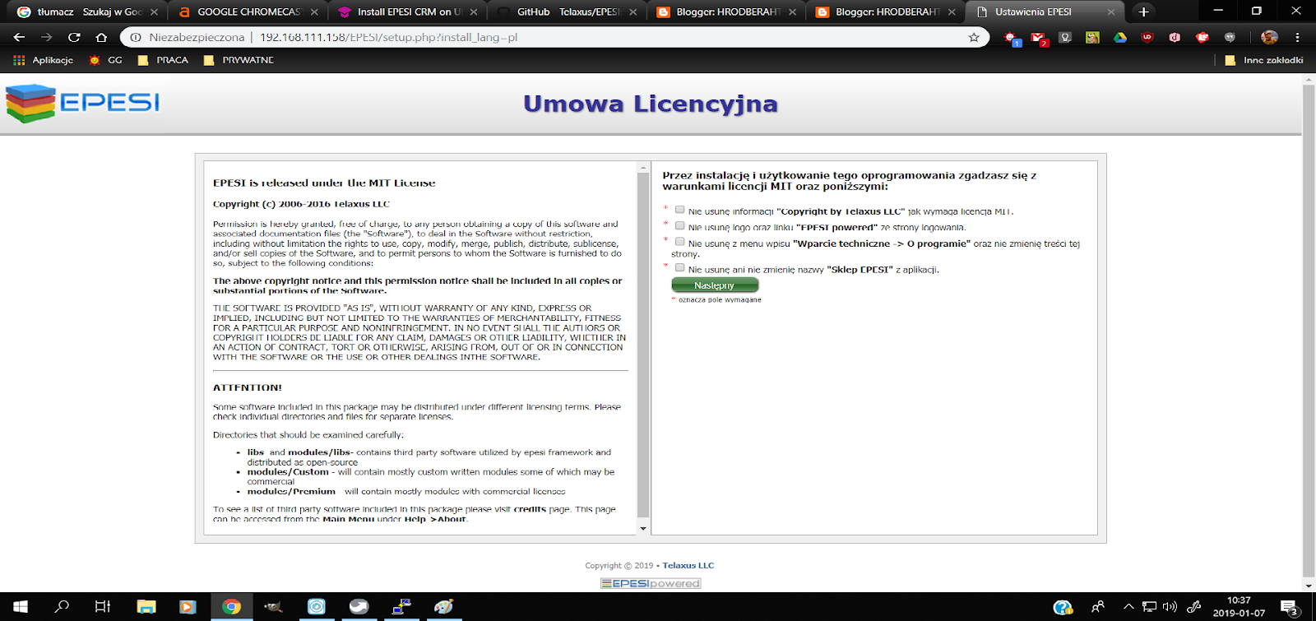This screenshot has height=621, width=1316.
Task: Open the Gmail checker extension icon
Action: click(1039, 38)
